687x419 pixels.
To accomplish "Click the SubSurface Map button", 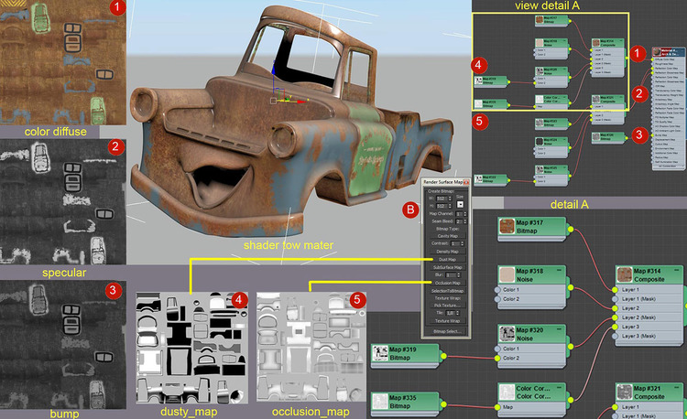I will point(448,267).
